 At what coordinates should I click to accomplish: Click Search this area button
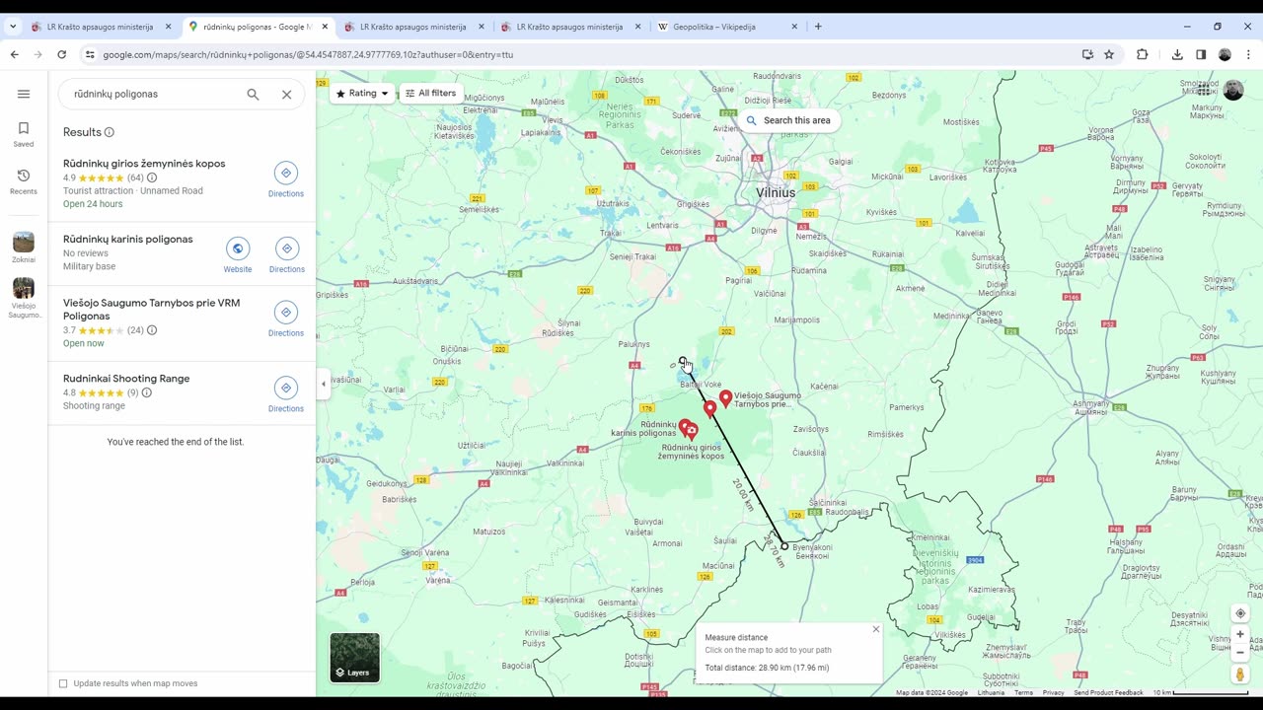click(x=787, y=120)
